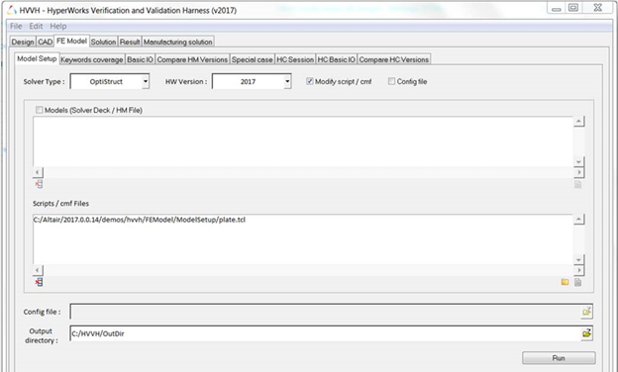The height and width of the screenshot is (372, 618).
Task: Models list scroll left arrow
Action: click(38, 172)
